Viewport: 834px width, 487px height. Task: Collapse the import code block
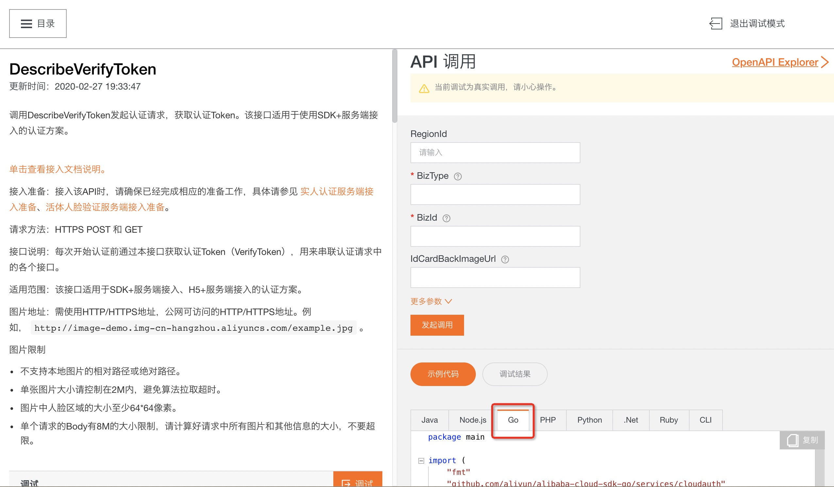[x=421, y=461]
